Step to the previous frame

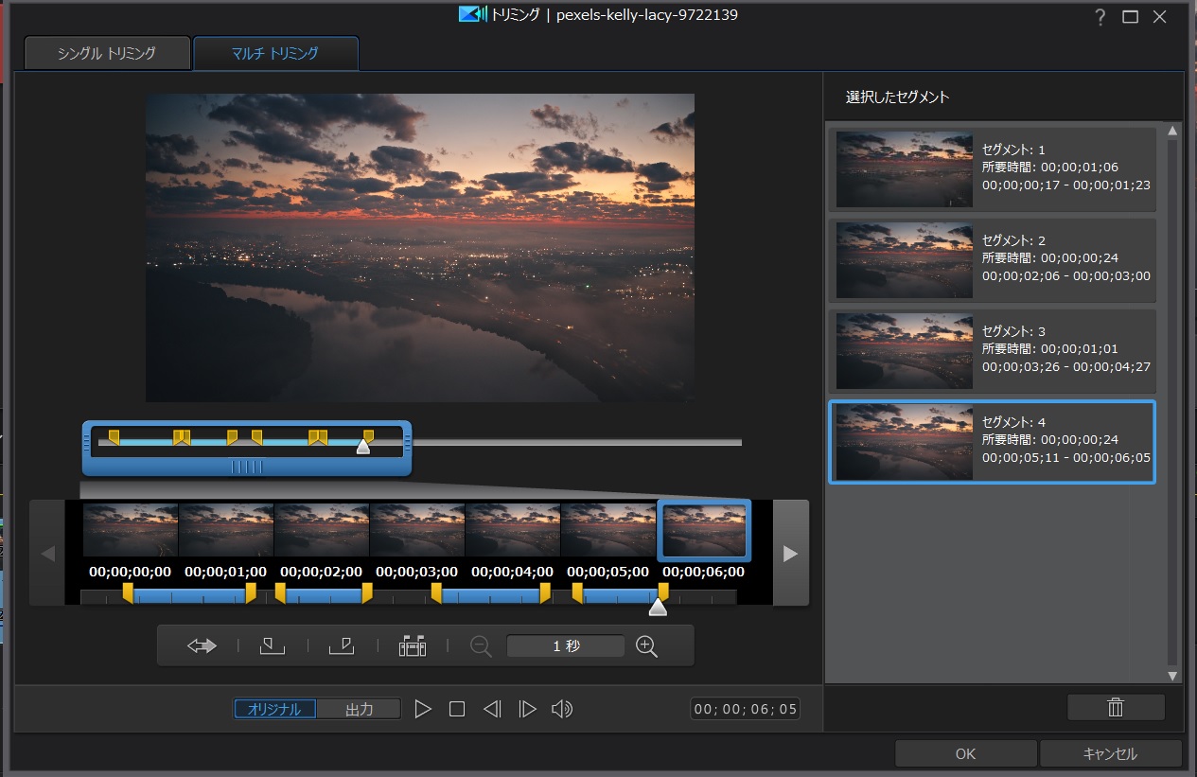492,709
